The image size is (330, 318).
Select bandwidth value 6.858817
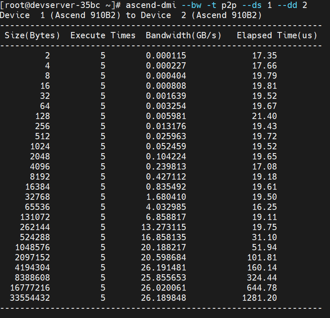(166, 217)
